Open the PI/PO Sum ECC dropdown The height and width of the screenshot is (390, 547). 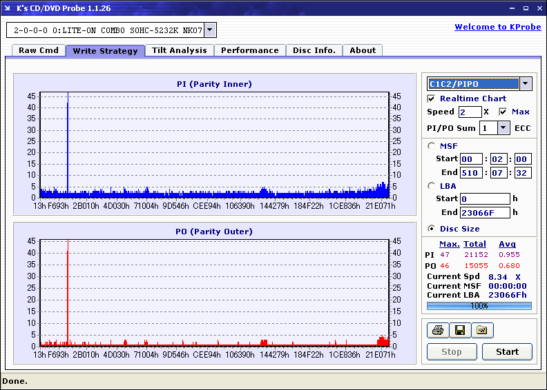503,128
